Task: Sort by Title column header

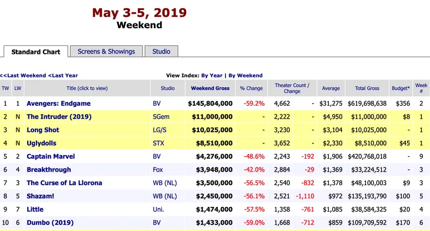Action: (x=87, y=88)
